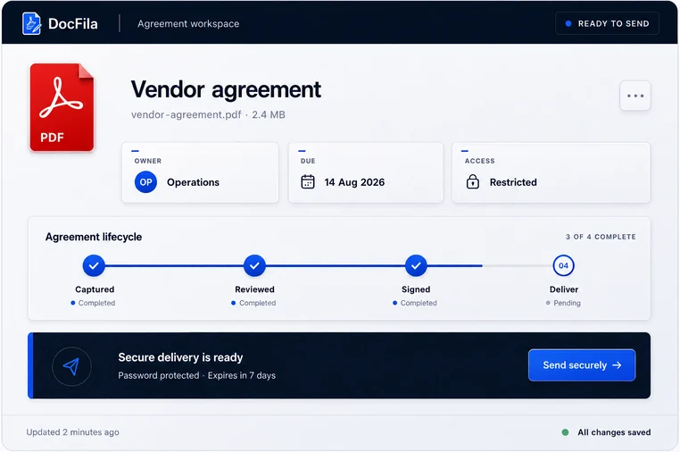Viewport: 680px width, 452px height.
Task: Click the 14 Aug 2026 due date
Action: (354, 182)
